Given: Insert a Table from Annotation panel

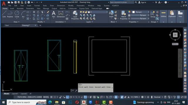Looking at the screenshot, I should point(67,19).
